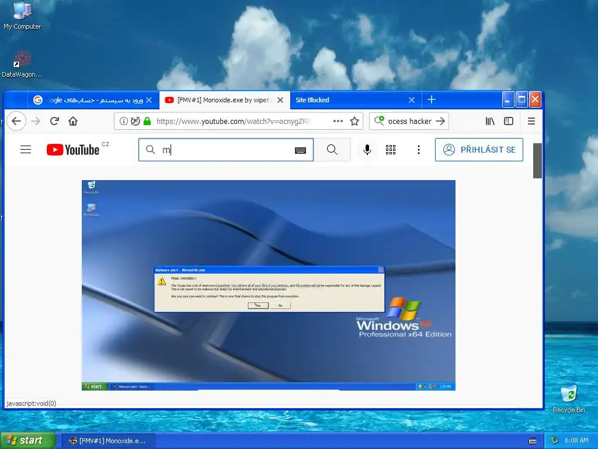This screenshot has height=449, width=598.
Task: Select Monoxide.exe taskbar button
Action: [108, 441]
